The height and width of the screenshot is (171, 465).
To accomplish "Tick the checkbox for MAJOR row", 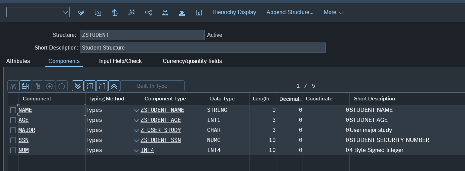I will pos(13,130).
